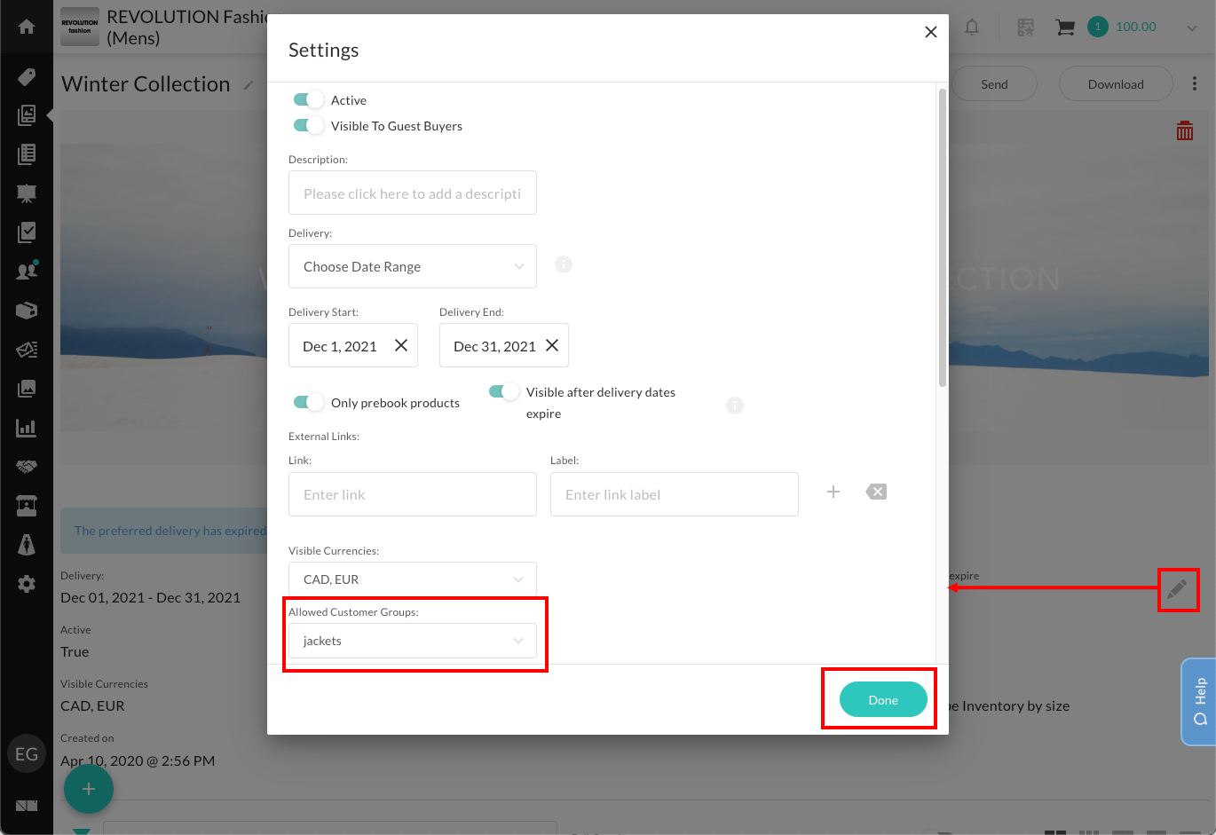Click the Enter link label field
Screen dimensions: 1216x835
[675, 494]
